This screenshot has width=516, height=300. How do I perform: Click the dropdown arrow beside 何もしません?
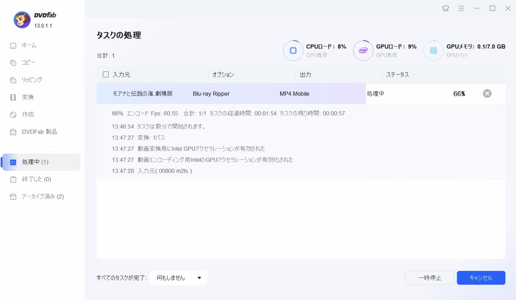(199, 278)
